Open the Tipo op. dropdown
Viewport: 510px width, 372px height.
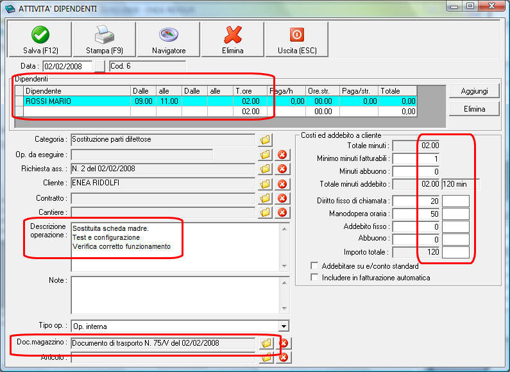coord(284,326)
